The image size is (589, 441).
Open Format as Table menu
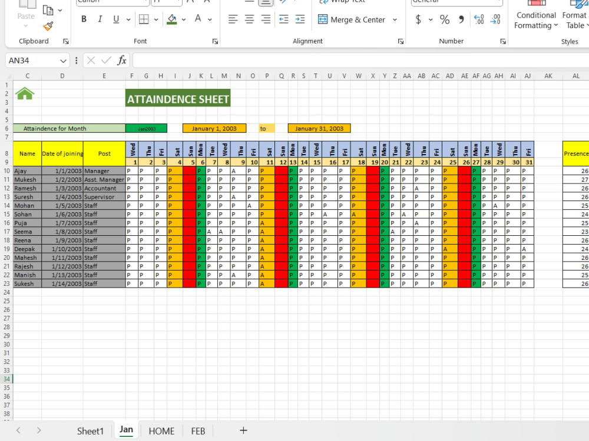(575, 15)
